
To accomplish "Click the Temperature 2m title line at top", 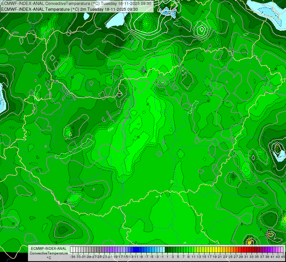I will click(x=70, y=9).
